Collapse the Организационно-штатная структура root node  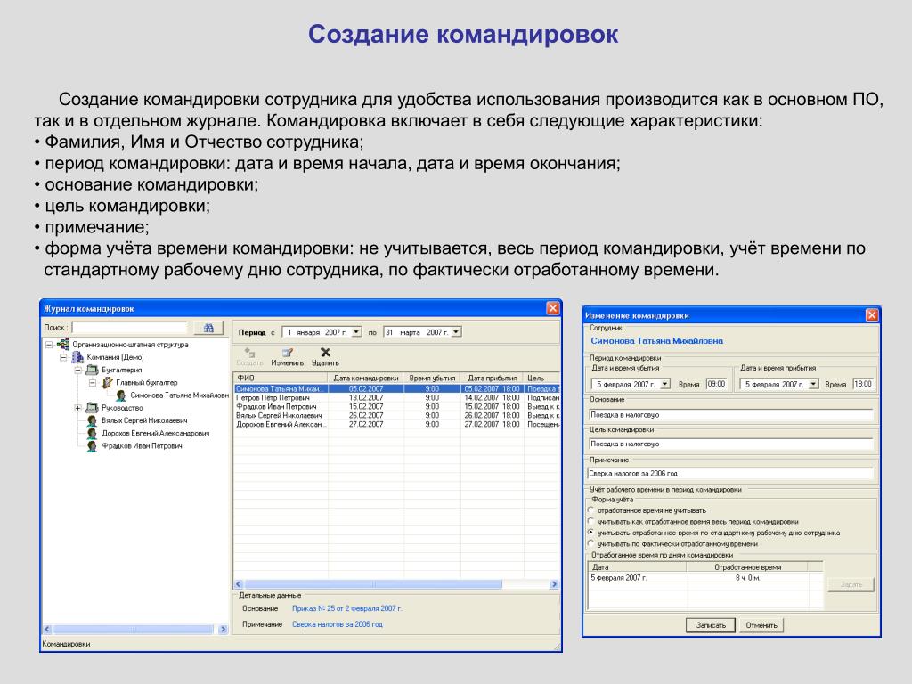pyautogui.click(x=50, y=345)
